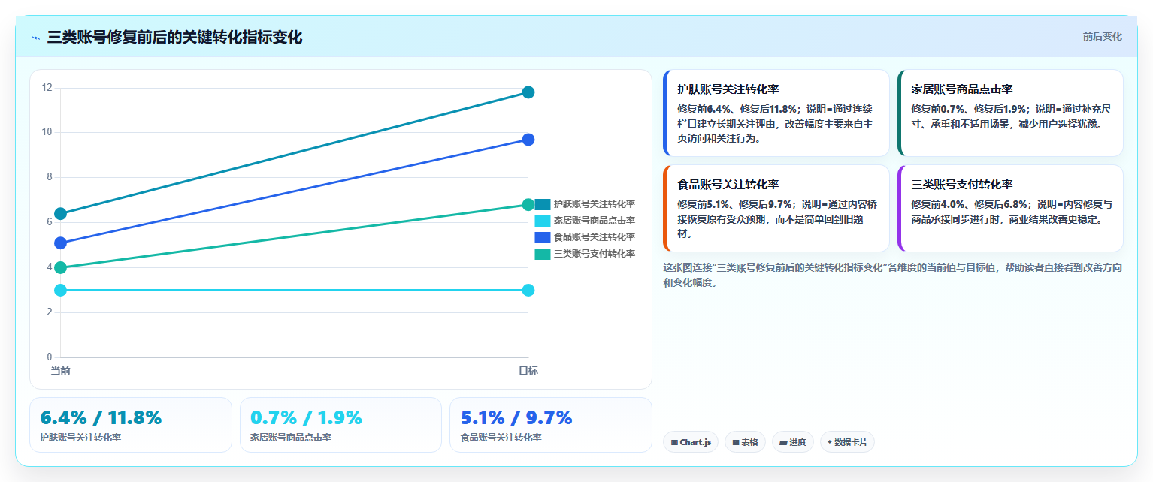1153x482 pixels.
Task: Click the cyan target data point at 3
Action: point(528,291)
